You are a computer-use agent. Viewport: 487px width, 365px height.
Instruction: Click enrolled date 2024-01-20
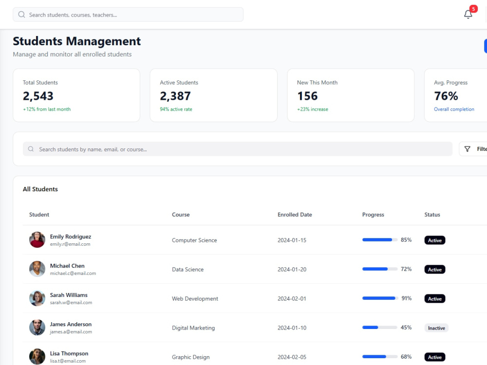tap(292, 270)
